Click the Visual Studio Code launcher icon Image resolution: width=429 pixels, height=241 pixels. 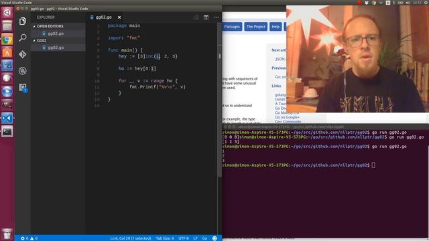[x=7, y=118]
